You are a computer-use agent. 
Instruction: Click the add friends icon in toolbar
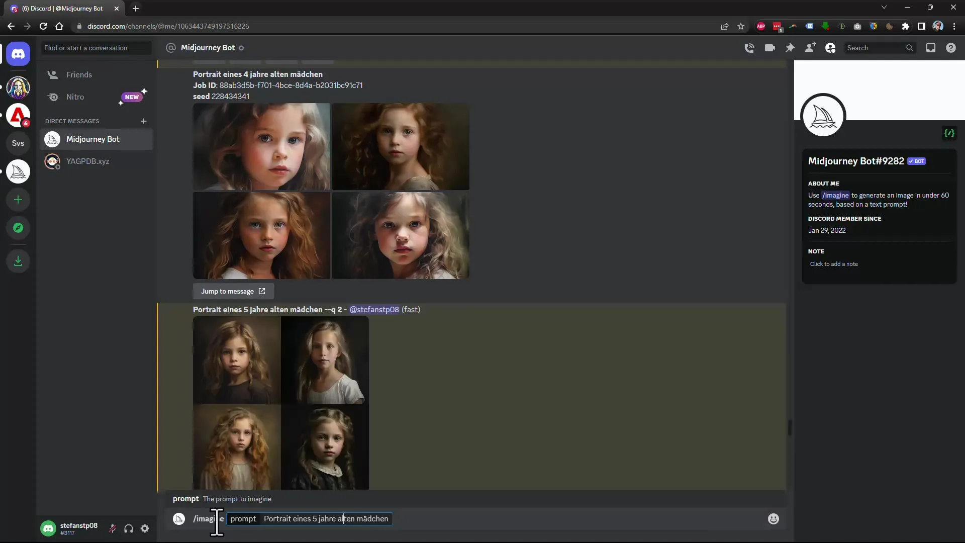(x=810, y=48)
